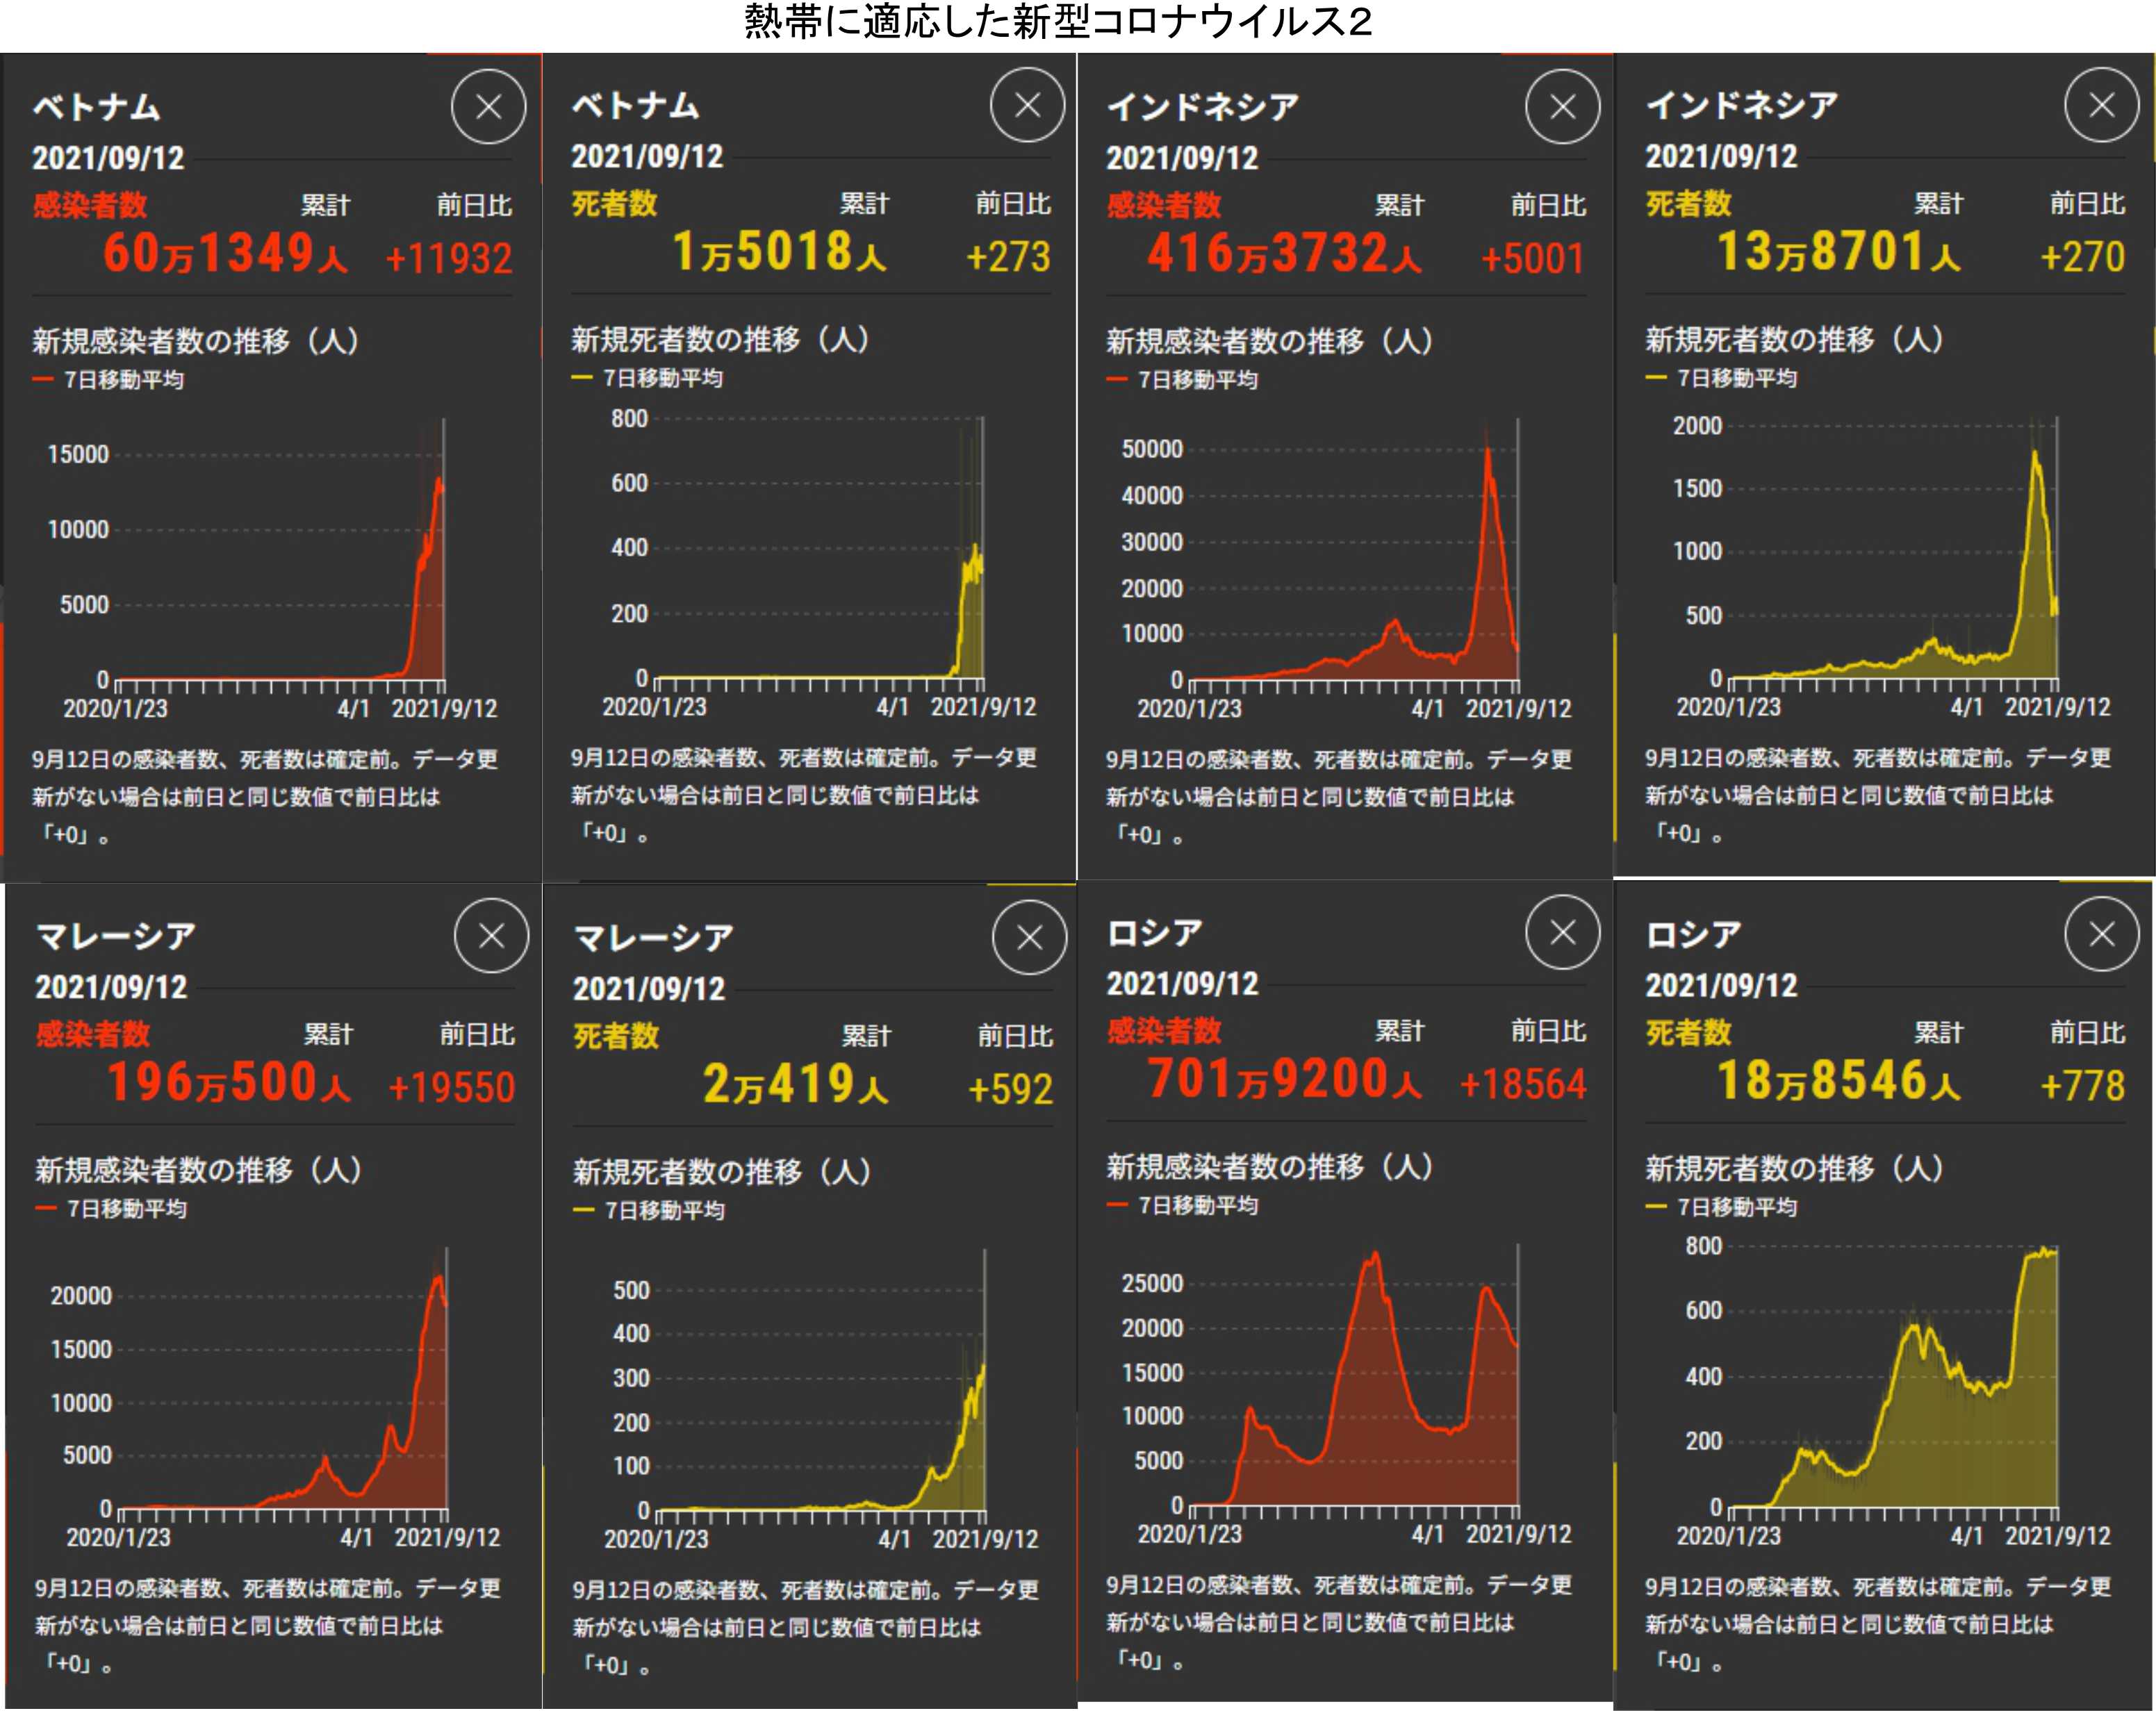Click Indonesia deaths increase +270

(x=2082, y=257)
